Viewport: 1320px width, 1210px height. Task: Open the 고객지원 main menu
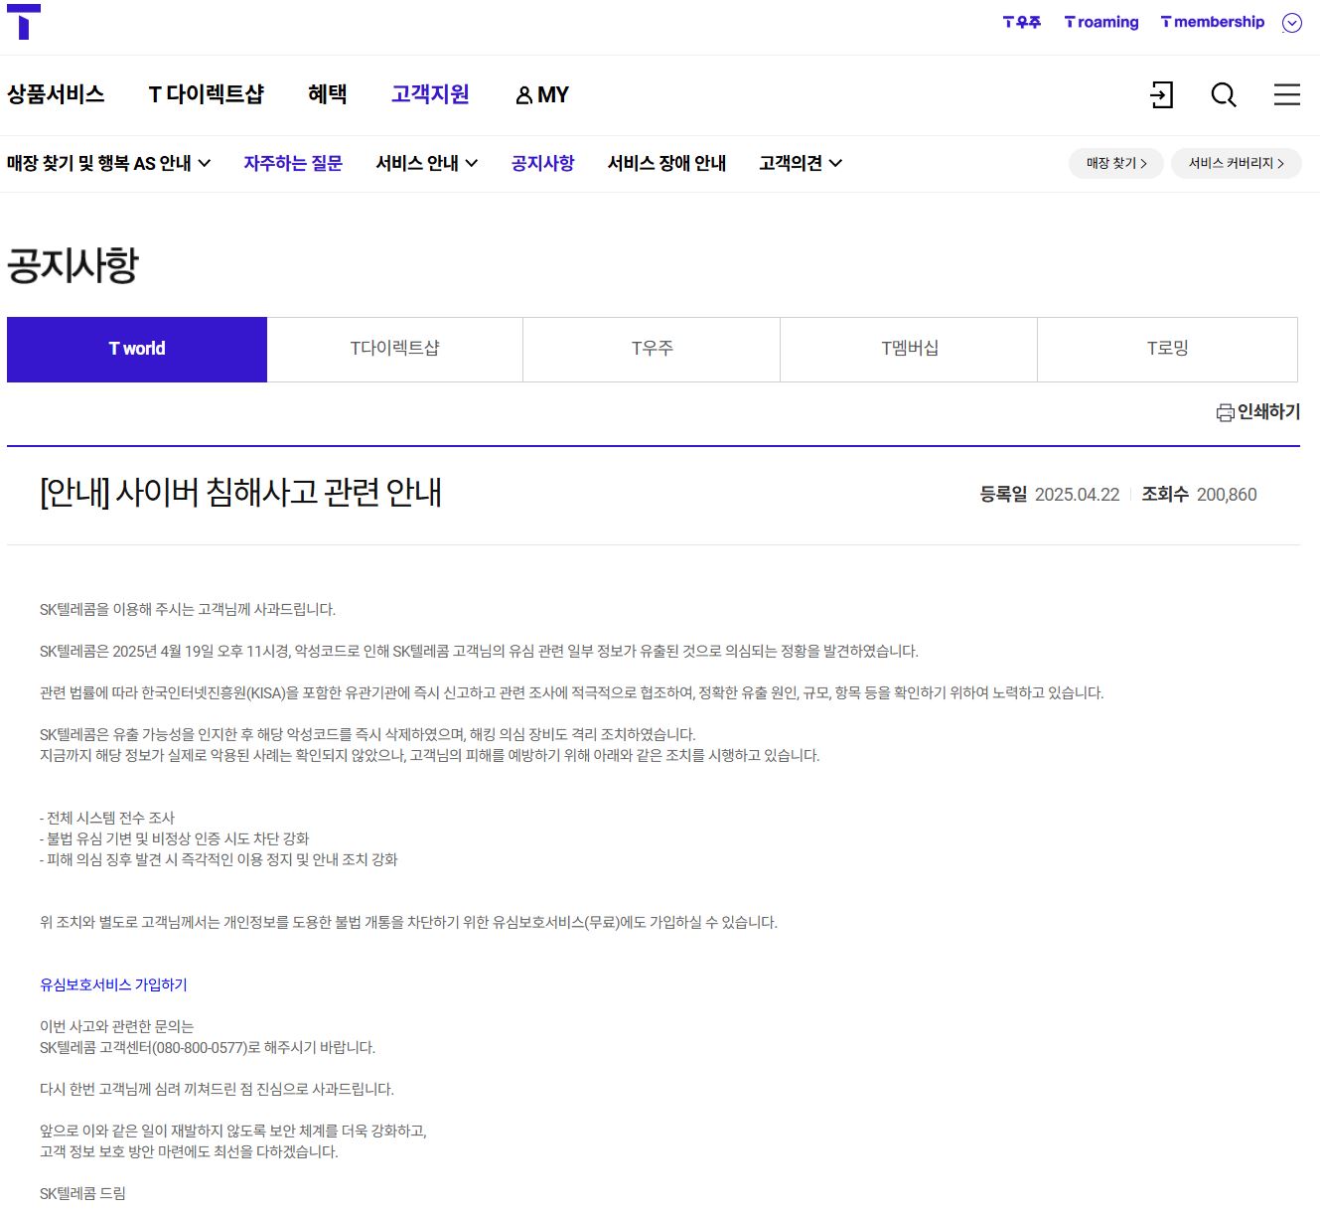430,94
